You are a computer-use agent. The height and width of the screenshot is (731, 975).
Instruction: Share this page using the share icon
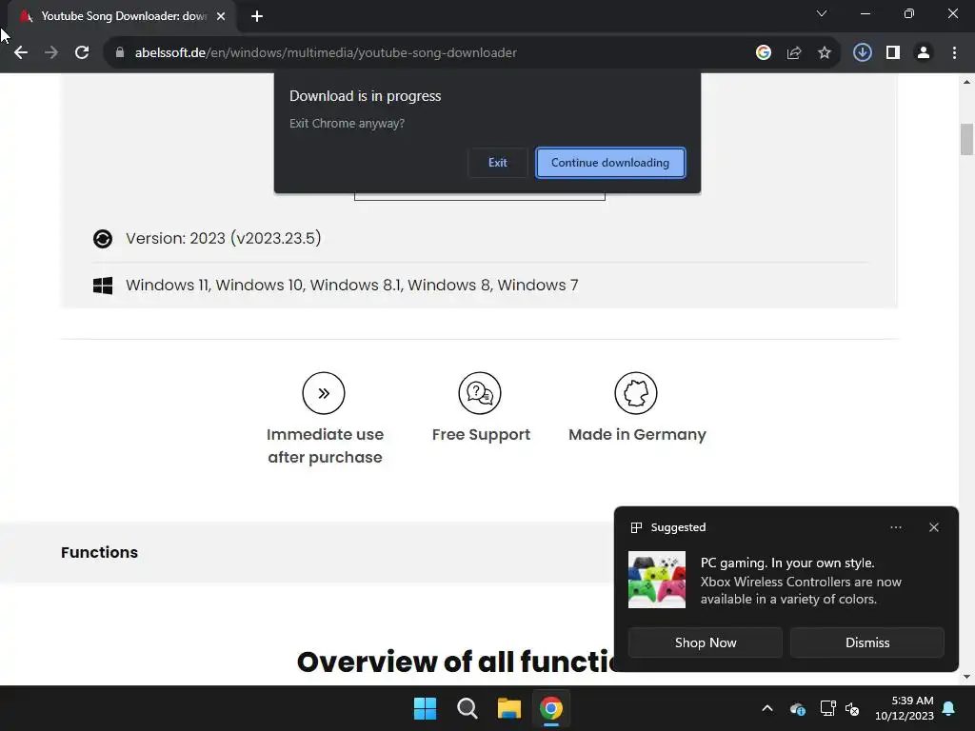794,53
